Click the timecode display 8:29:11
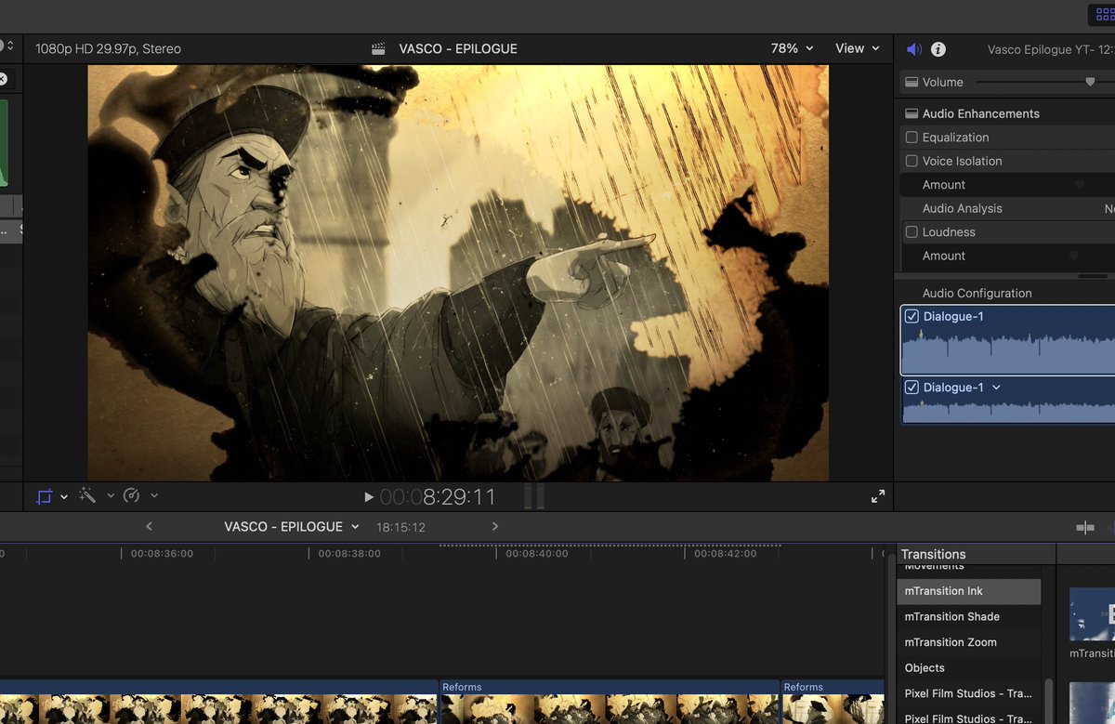Screen dimensions: 1115x724 [x=439, y=497]
